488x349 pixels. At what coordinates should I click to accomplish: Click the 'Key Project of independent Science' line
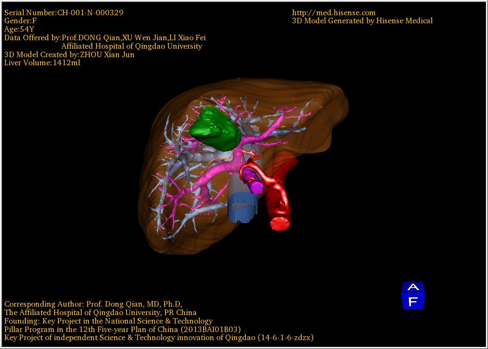click(159, 338)
